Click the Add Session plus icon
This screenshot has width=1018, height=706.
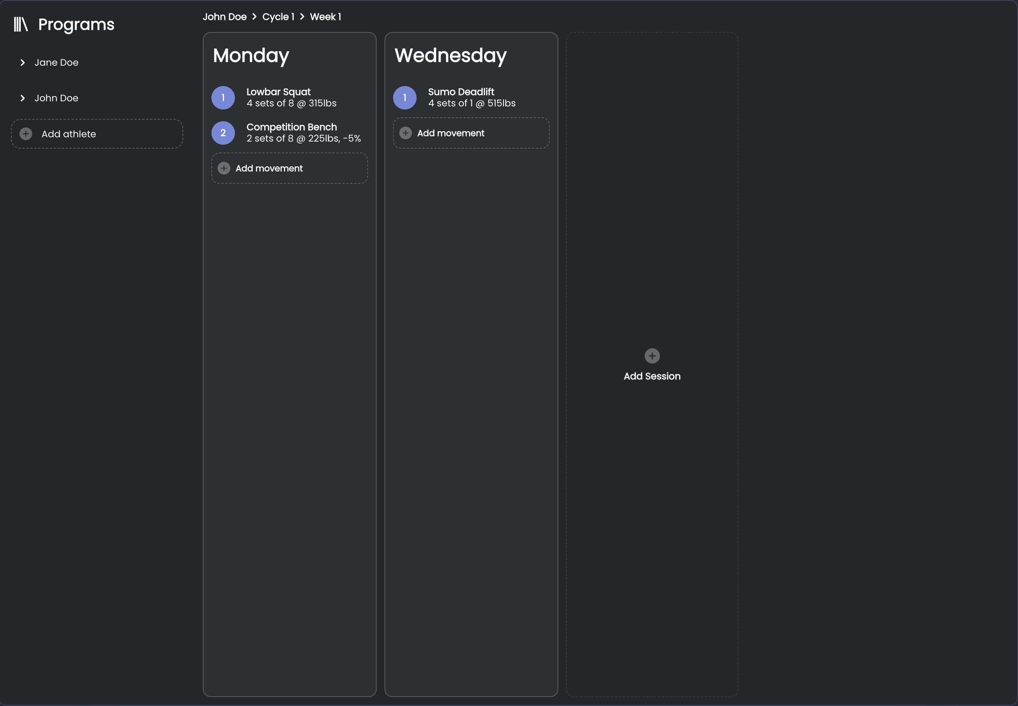[x=652, y=356]
